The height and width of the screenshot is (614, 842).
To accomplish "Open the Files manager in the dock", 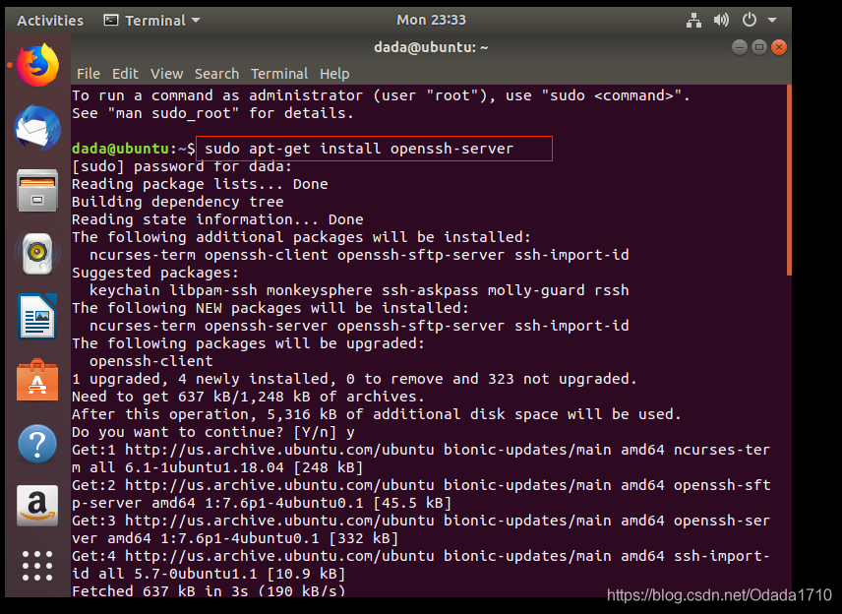I will pyautogui.click(x=37, y=191).
